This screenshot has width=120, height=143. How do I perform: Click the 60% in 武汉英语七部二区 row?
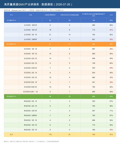pyautogui.click(x=111, y=63)
